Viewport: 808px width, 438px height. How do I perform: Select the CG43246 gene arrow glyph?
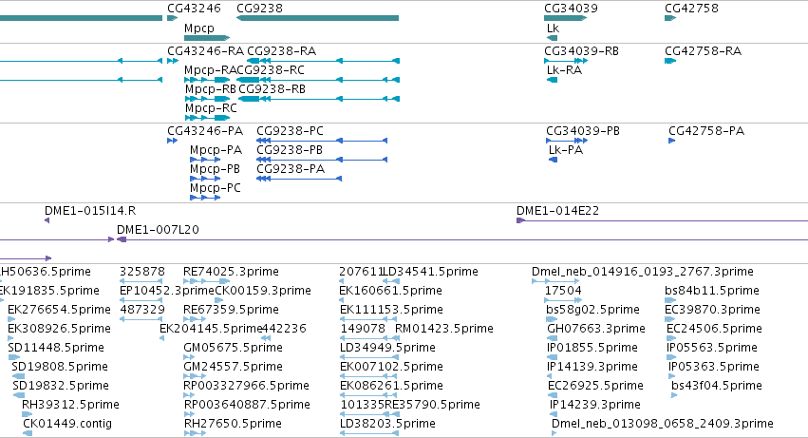pos(172,18)
